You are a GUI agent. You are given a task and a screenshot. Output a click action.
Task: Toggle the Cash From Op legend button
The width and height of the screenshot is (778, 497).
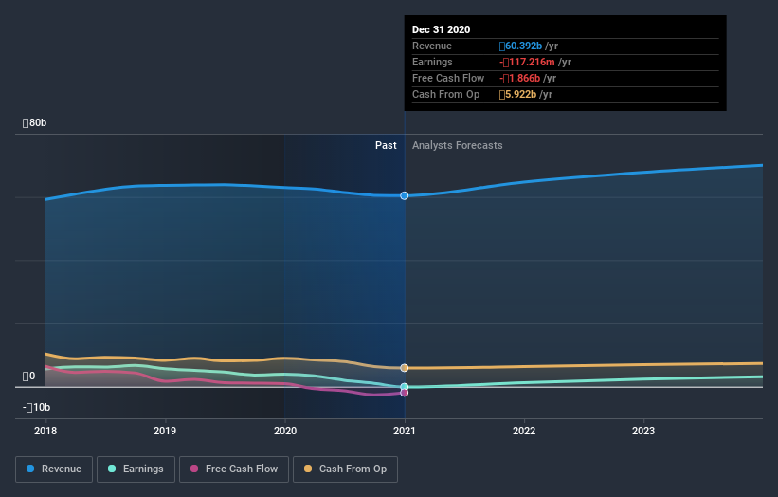(x=345, y=469)
